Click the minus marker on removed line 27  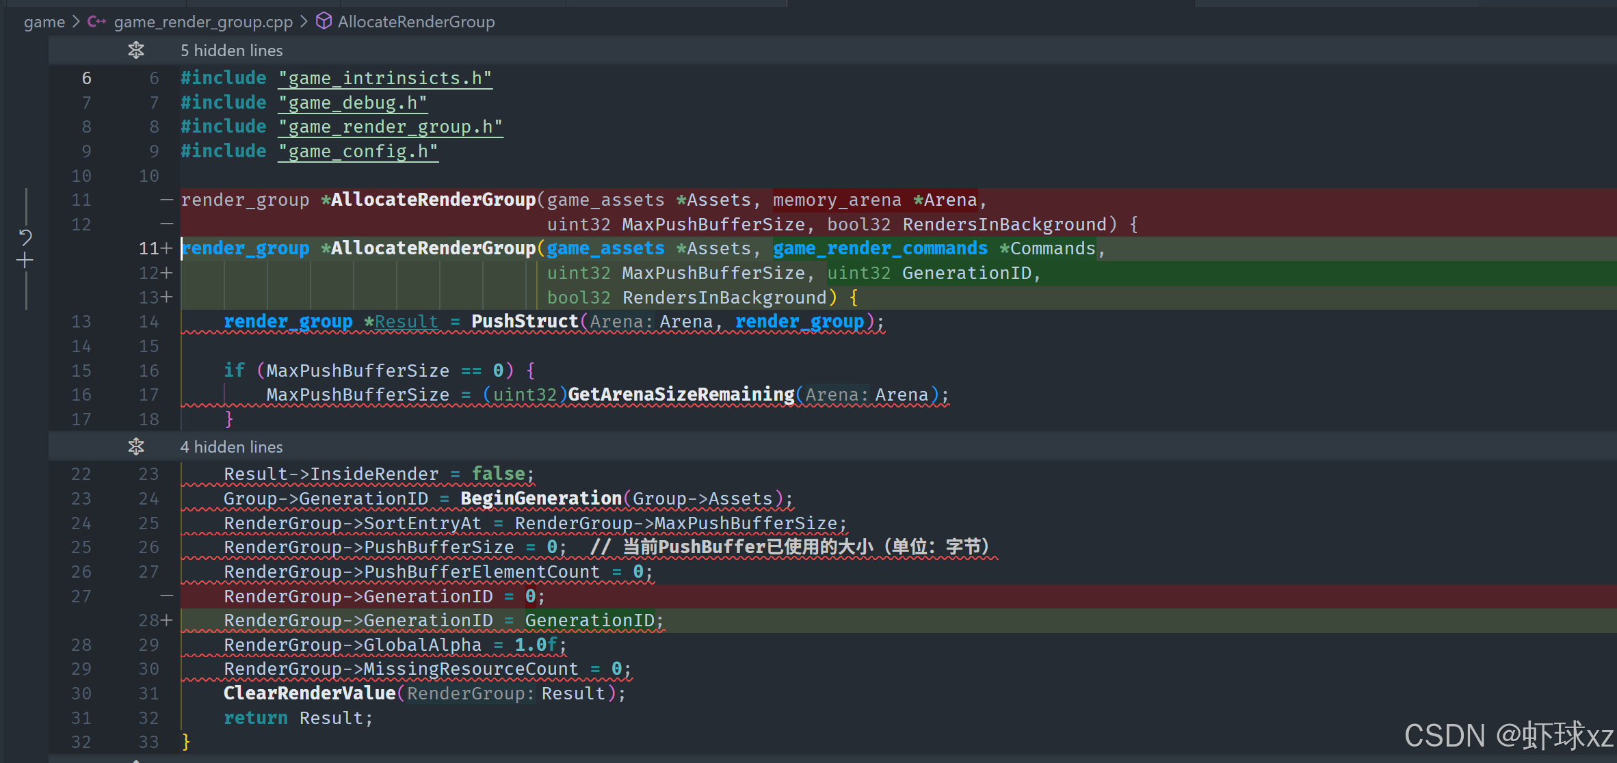coord(167,596)
